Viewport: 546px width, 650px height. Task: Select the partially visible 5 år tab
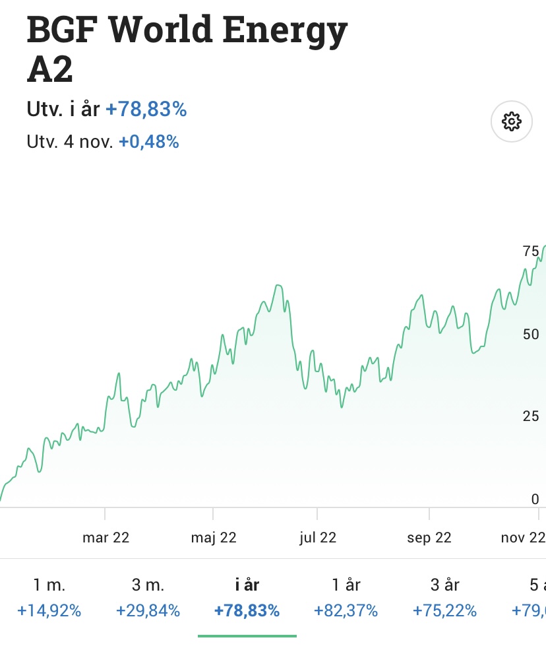(x=531, y=597)
